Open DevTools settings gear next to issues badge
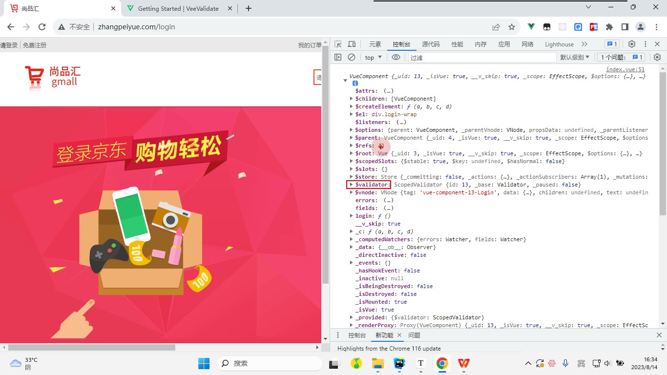The image size is (667, 375). [x=632, y=44]
